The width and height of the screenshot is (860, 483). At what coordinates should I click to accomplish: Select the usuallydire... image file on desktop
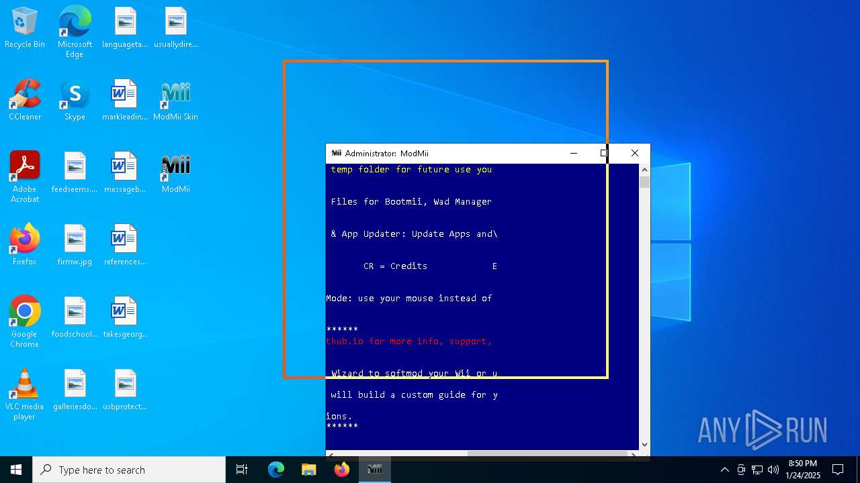(175, 28)
